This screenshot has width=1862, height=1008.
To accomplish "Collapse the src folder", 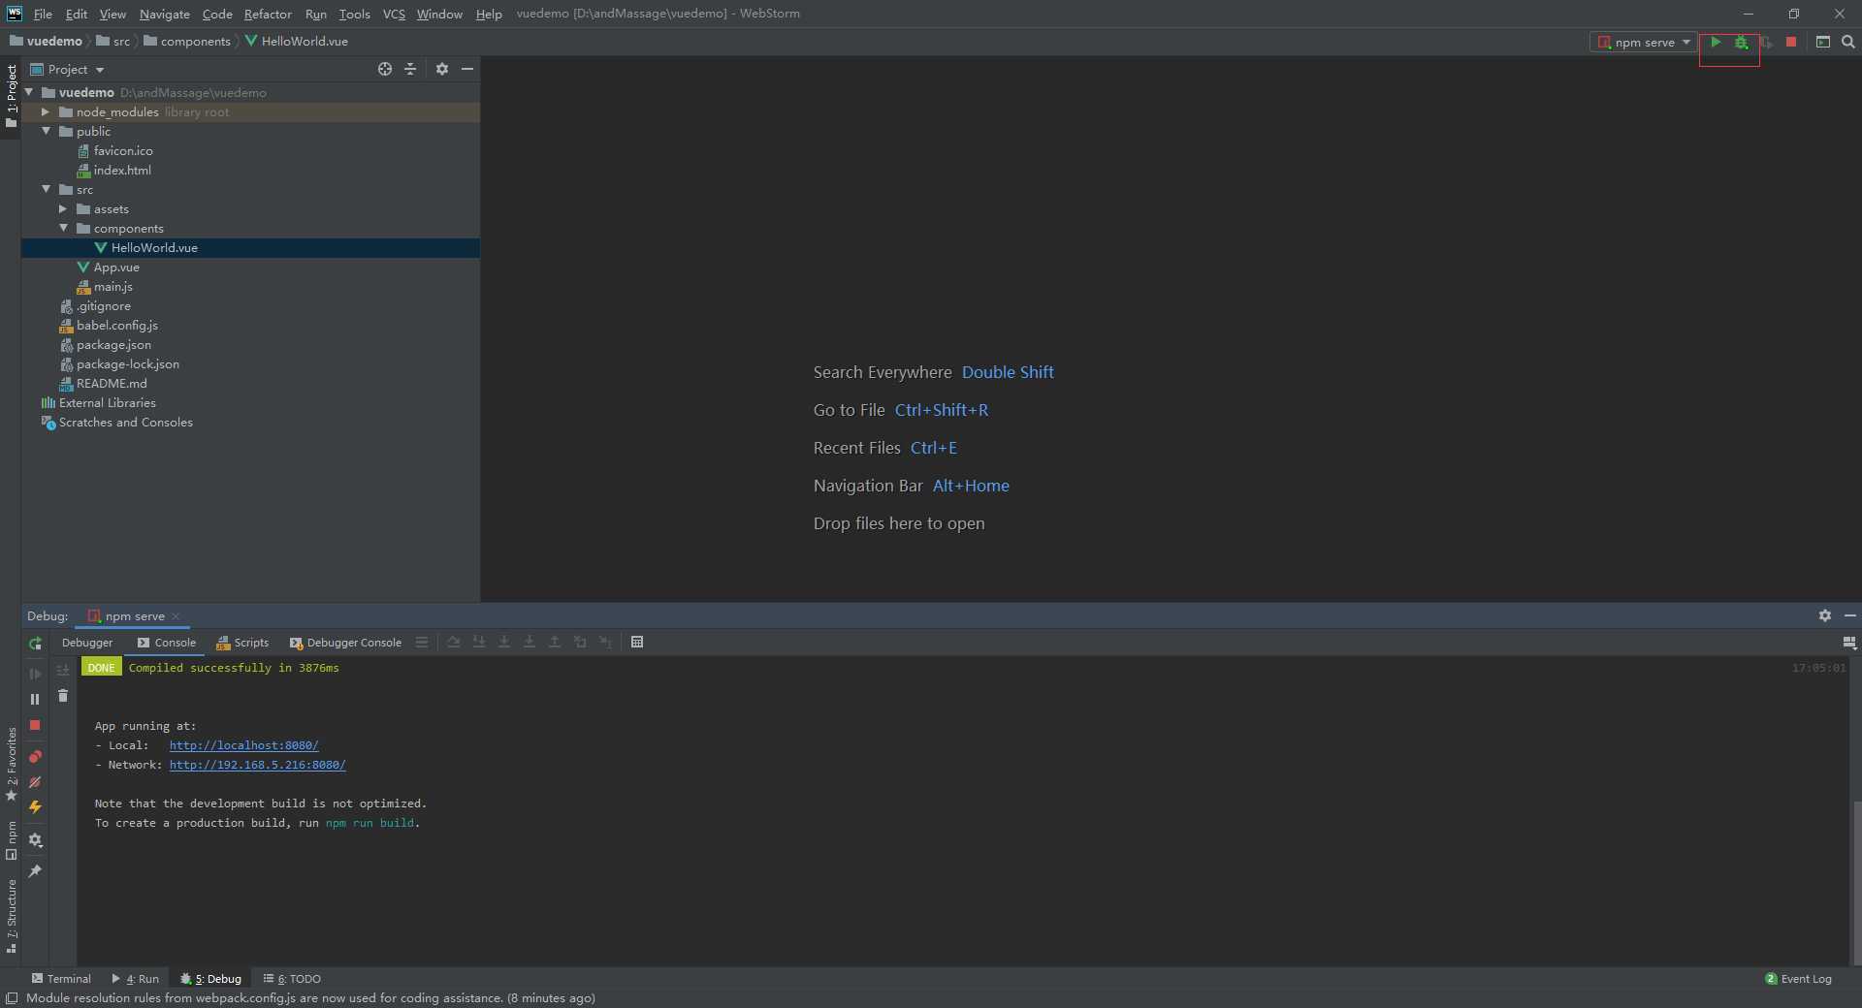I will click(x=46, y=189).
